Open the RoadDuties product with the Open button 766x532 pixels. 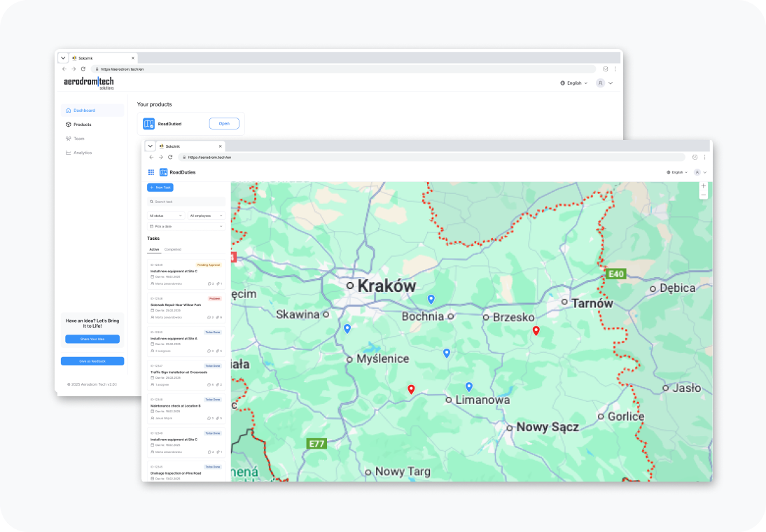(224, 124)
